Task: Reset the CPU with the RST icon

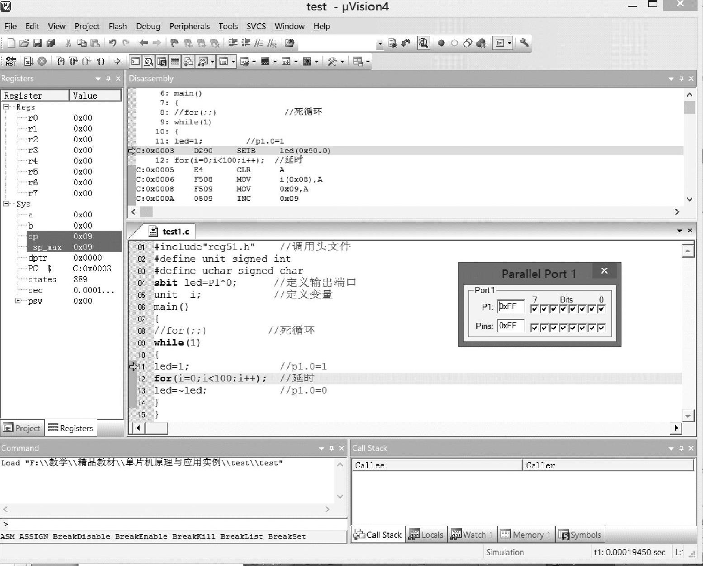Action: tap(11, 61)
